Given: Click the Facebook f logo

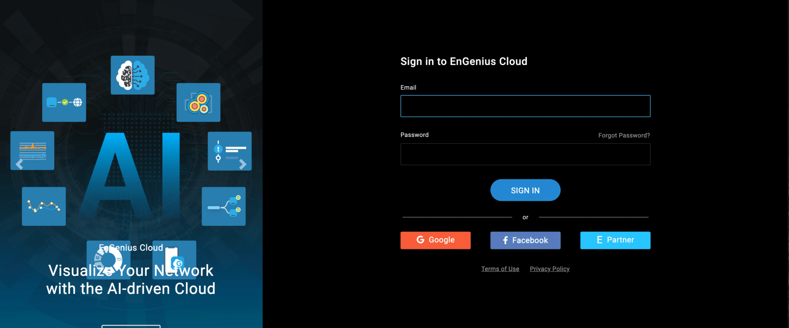Looking at the screenshot, I should [x=505, y=240].
